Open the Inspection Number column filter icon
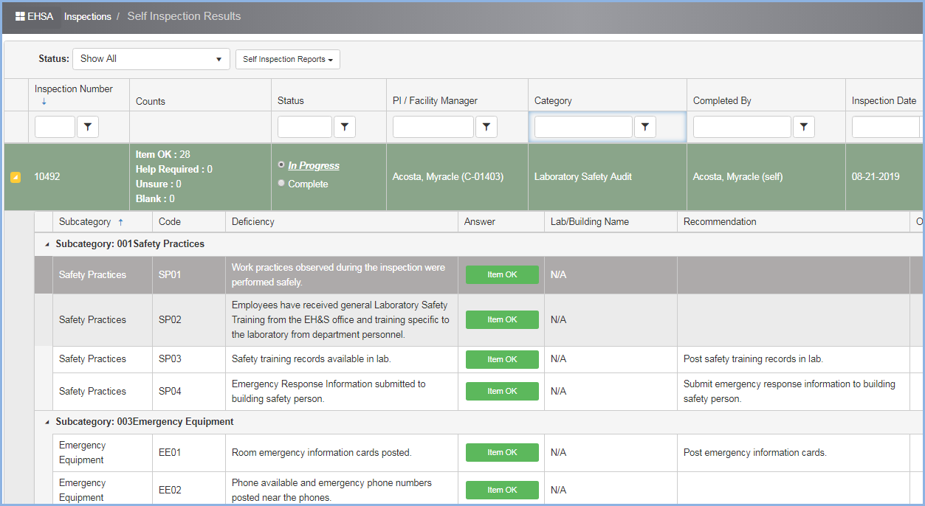925x506 pixels. (x=88, y=127)
